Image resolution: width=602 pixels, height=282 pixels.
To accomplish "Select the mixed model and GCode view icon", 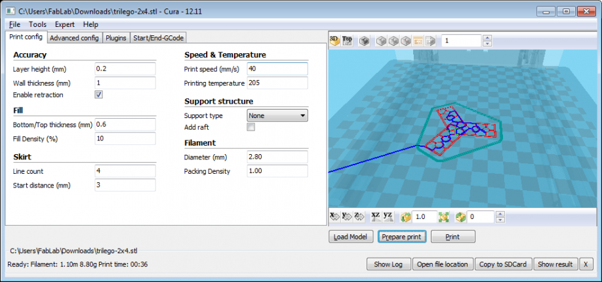I will point(430,41).
